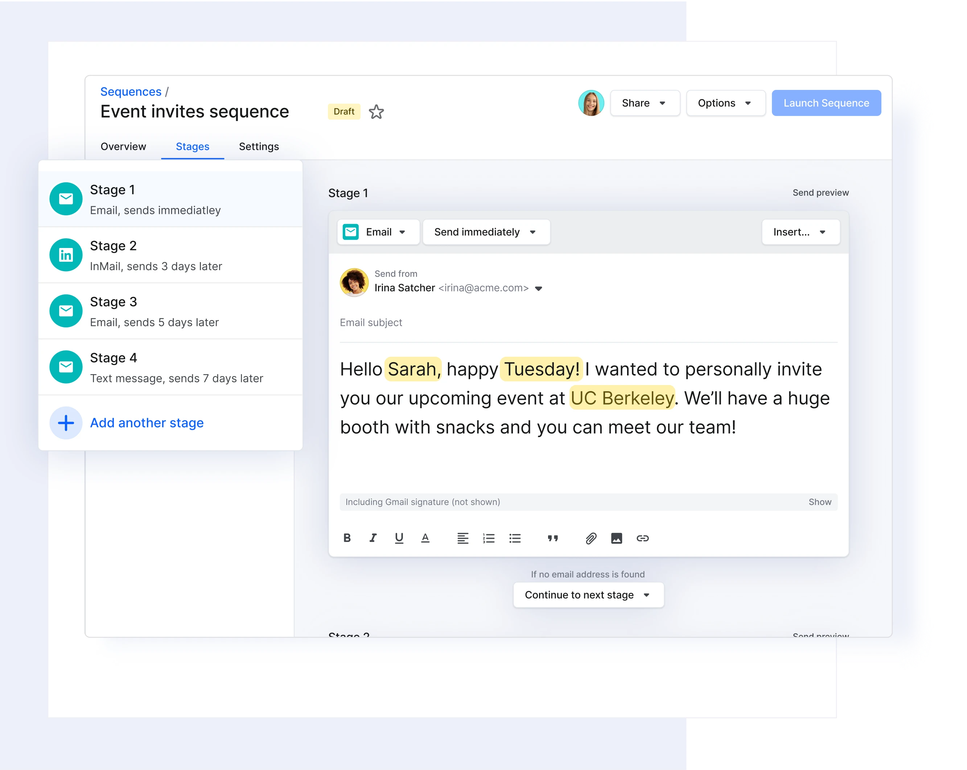Expand Continue to next stage dropdown
The height and width of the screenshot is (770, 967).
tap(588, 595)
